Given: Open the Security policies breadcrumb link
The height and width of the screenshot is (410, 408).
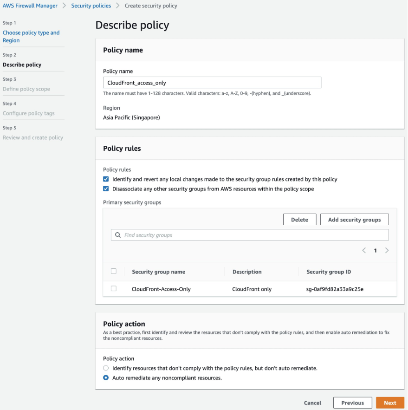Looking at the screenshot, I should [x=91, y=6].
